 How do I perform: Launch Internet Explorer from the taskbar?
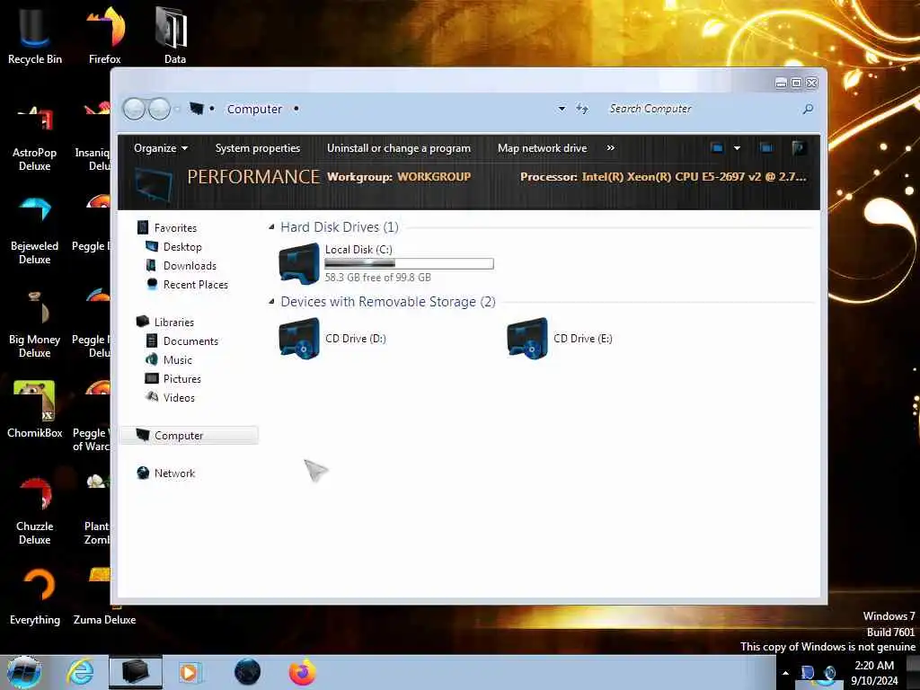(x=80, y=672)
